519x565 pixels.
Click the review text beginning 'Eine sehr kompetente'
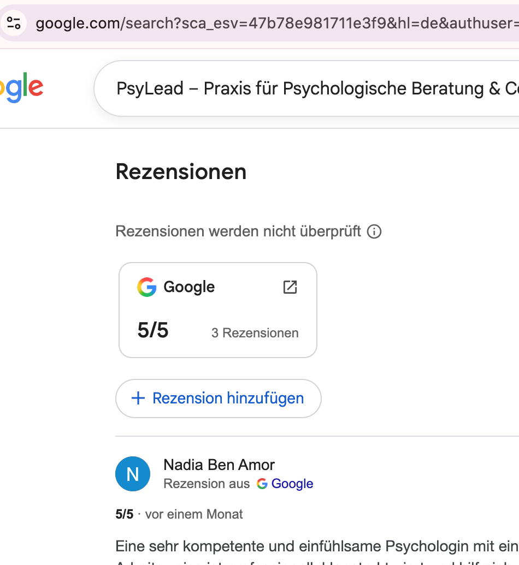(x=273, y=546)
